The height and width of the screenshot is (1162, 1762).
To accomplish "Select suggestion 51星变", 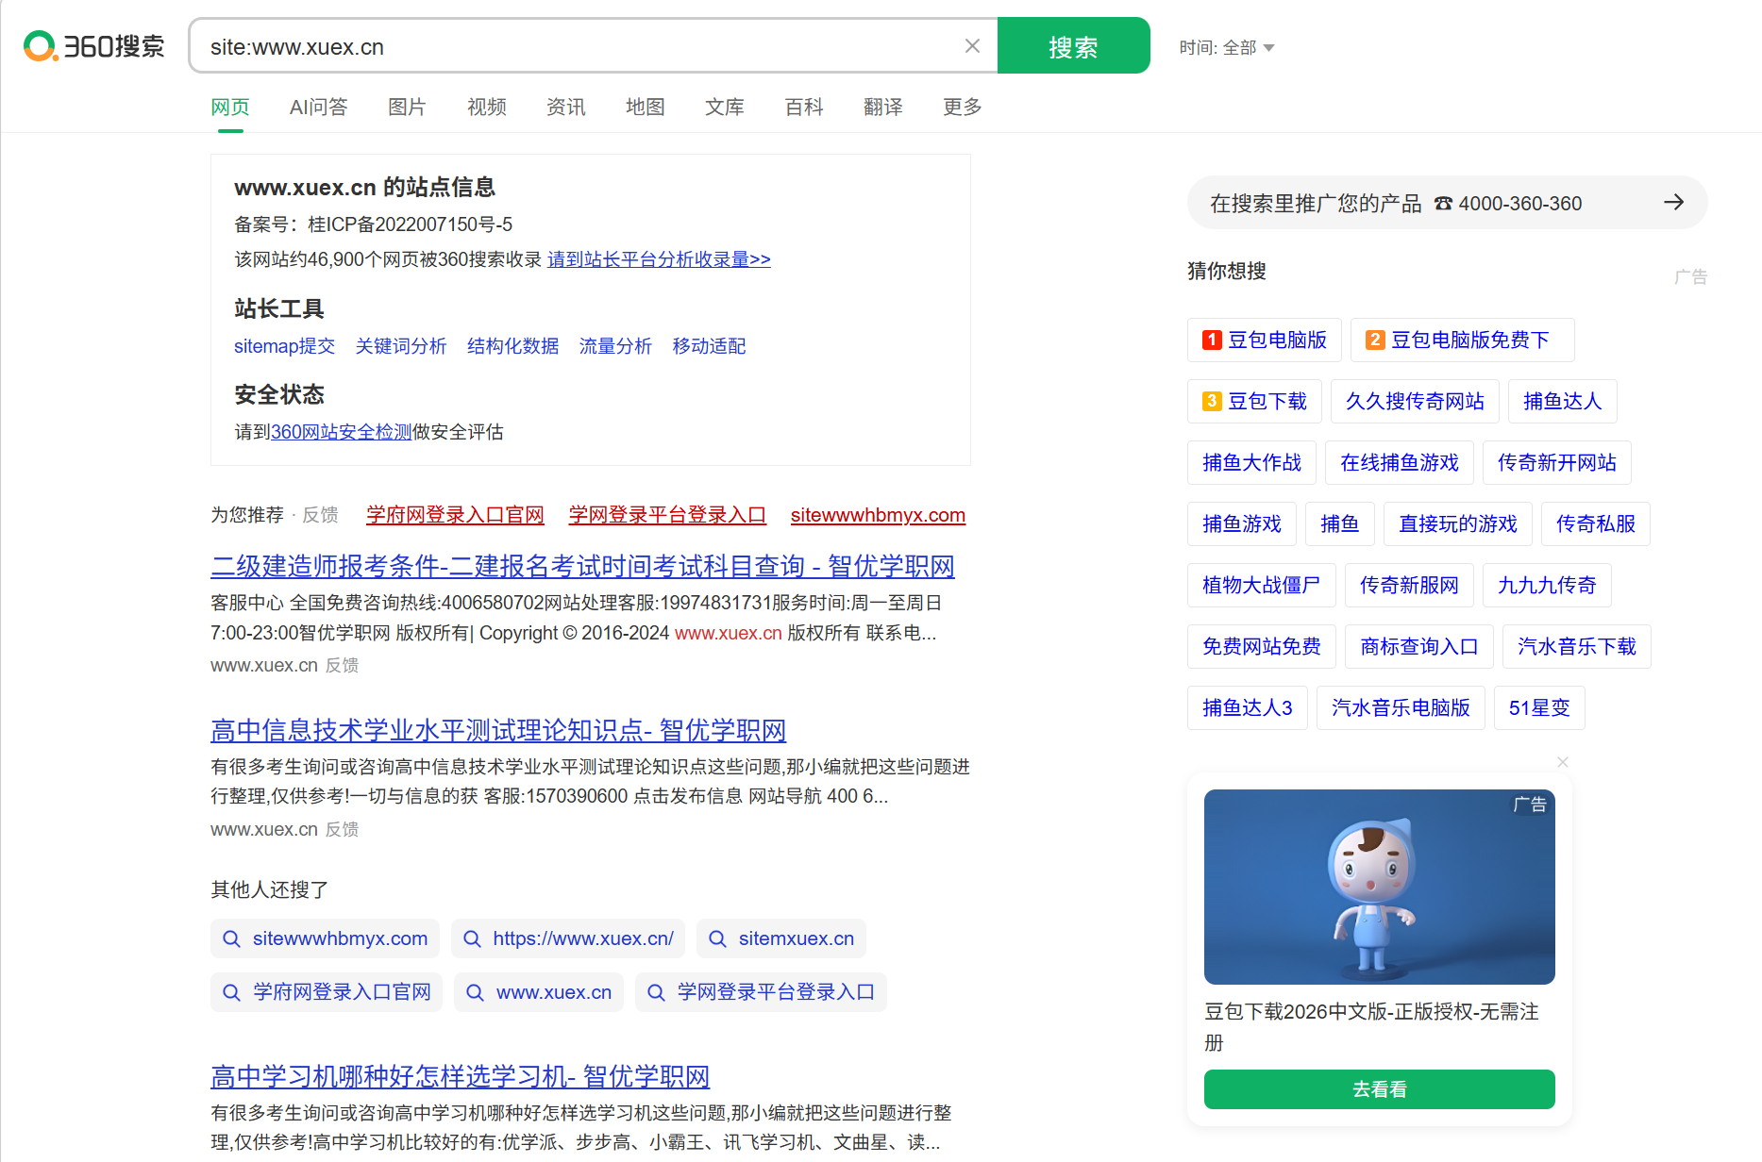I will tap(1539, 707).
